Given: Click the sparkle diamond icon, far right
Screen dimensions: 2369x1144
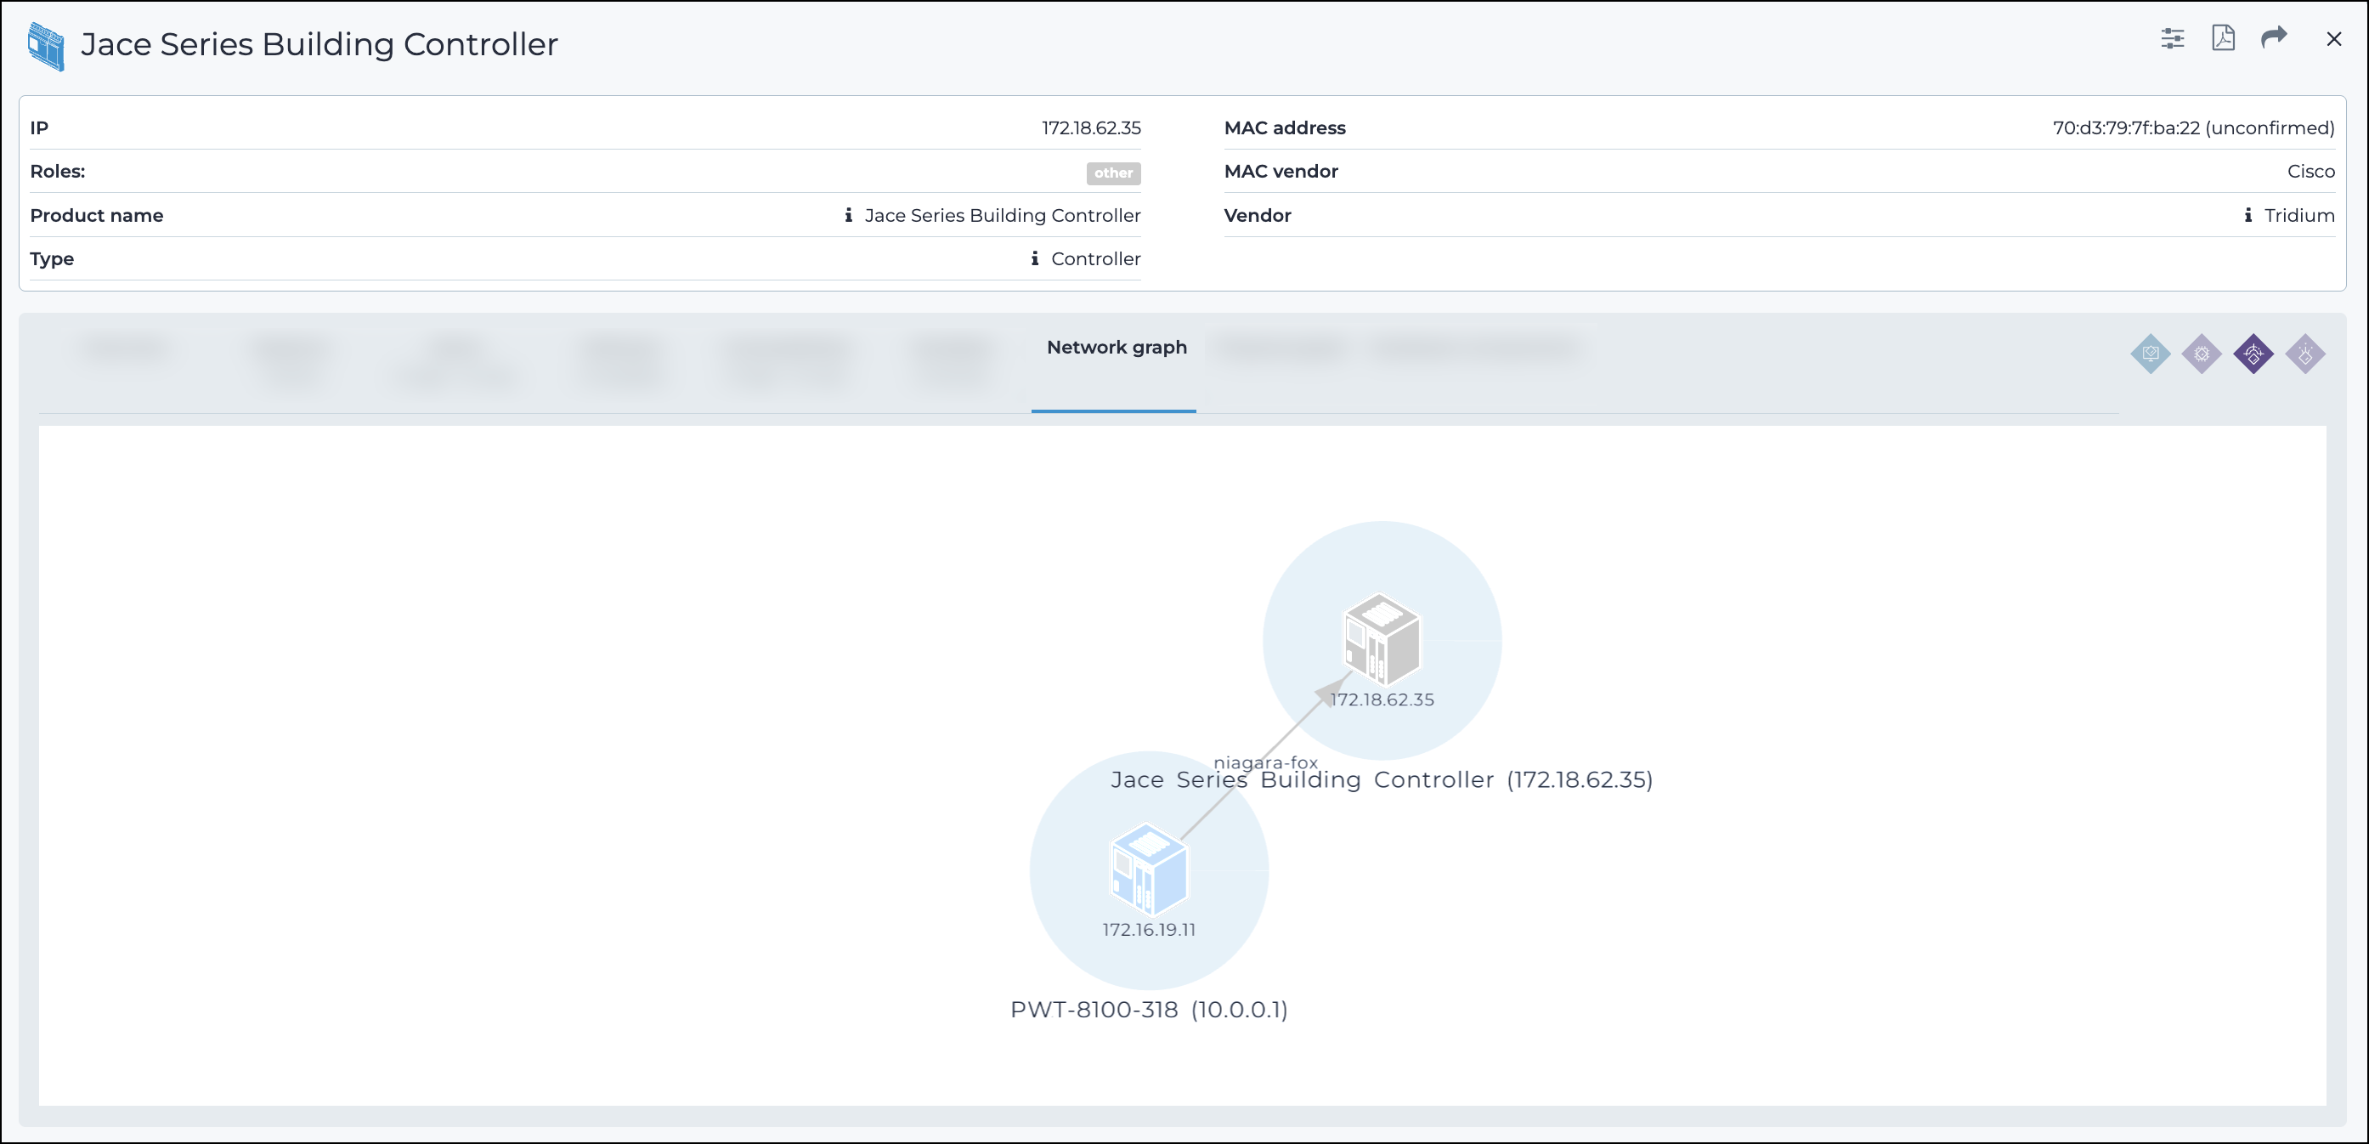Looking at the screenshot, I should point(2304,354).
